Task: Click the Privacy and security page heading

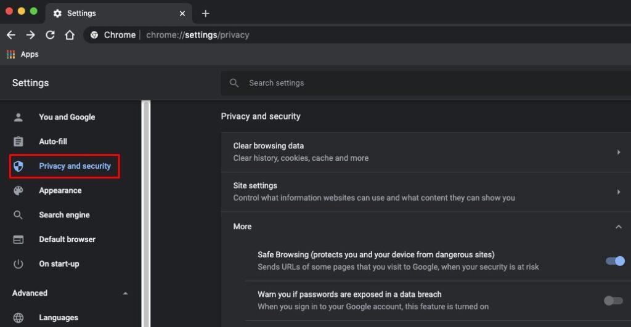Action: coord(261,116)
